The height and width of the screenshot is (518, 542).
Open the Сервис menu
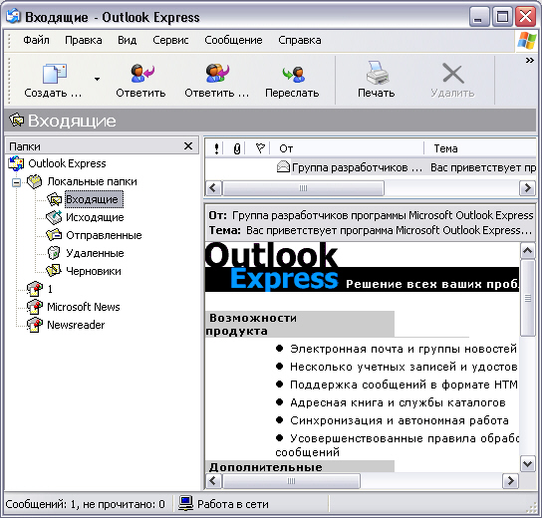tap(170, 40)
